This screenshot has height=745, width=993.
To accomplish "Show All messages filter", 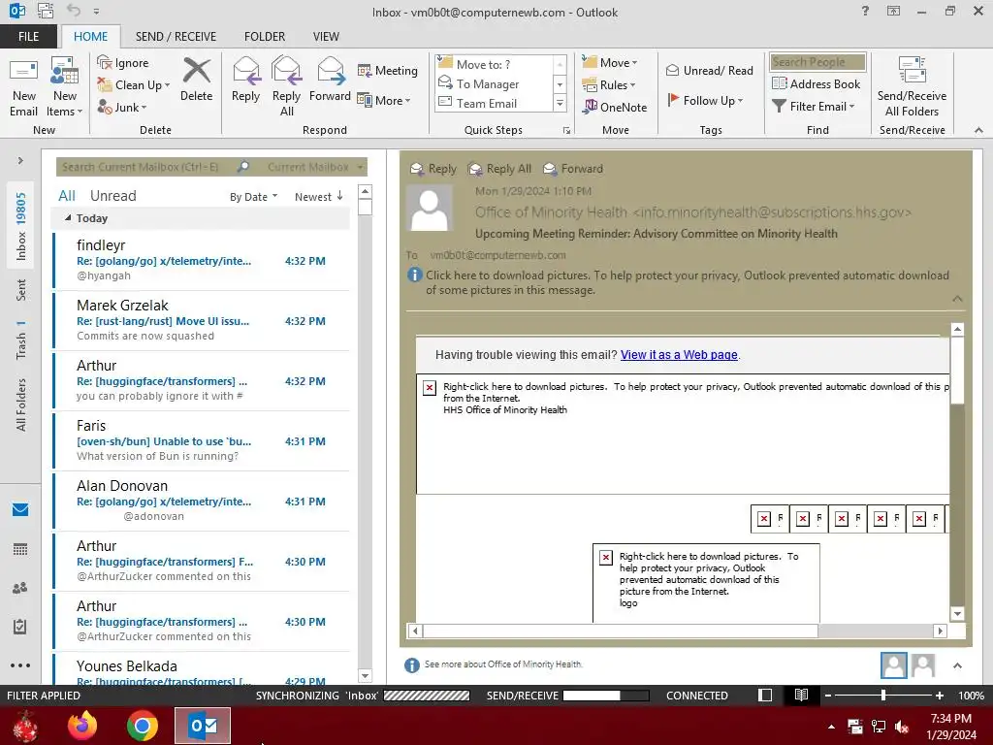I will click(67, 196).
